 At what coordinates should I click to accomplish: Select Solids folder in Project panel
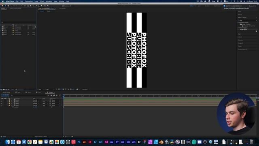point(6,31)
